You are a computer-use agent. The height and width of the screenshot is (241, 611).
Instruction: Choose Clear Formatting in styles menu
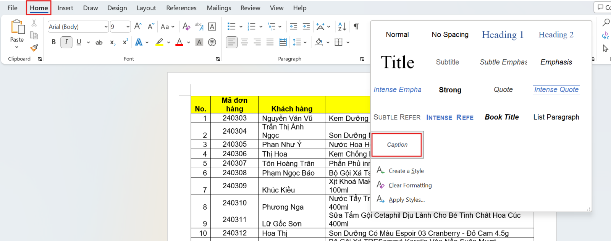[x=410, y=185]
